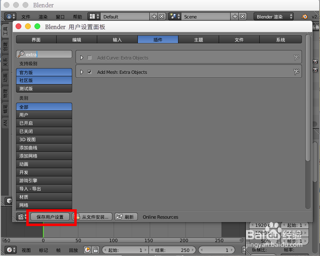Enable the Add Curve: Extra Objects checkbox
This screenshot has height=256, width=320.
tap(89, 57)
